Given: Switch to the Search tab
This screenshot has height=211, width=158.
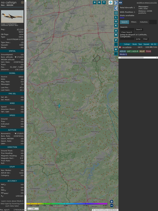Looking at the screenshot, I should [x=125, y=22].
